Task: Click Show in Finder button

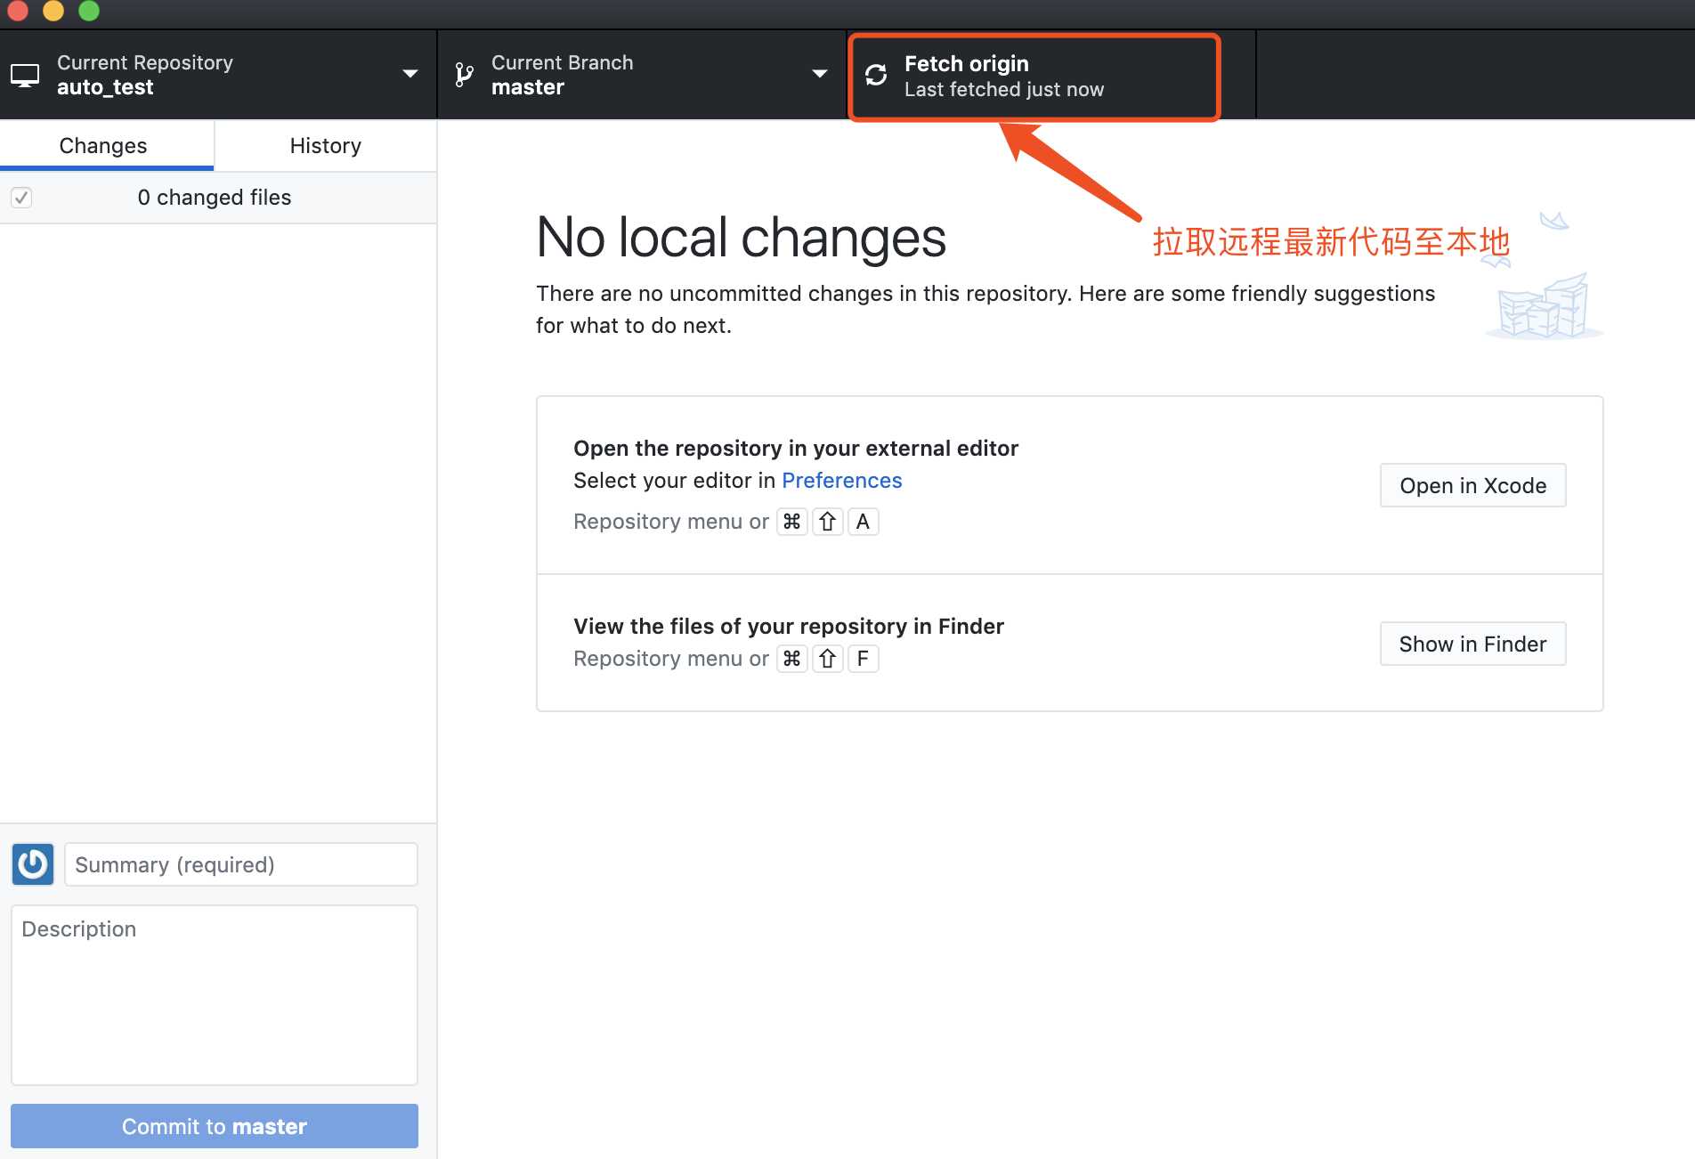Action: point(1472,644)
